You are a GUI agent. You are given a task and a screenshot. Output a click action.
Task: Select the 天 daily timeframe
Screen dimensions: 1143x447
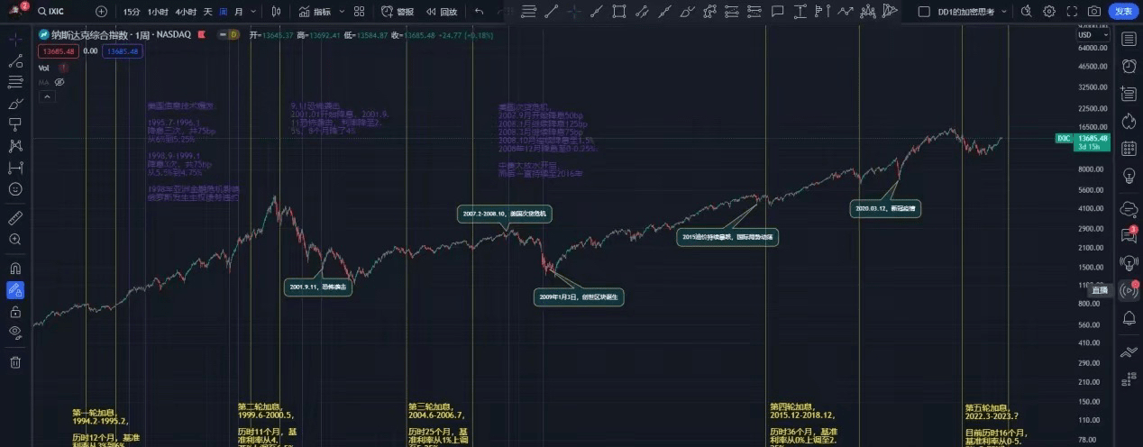(x=208, y=12)
